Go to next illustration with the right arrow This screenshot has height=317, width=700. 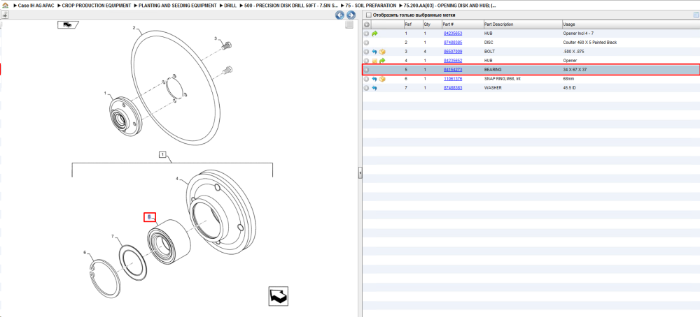351,15
